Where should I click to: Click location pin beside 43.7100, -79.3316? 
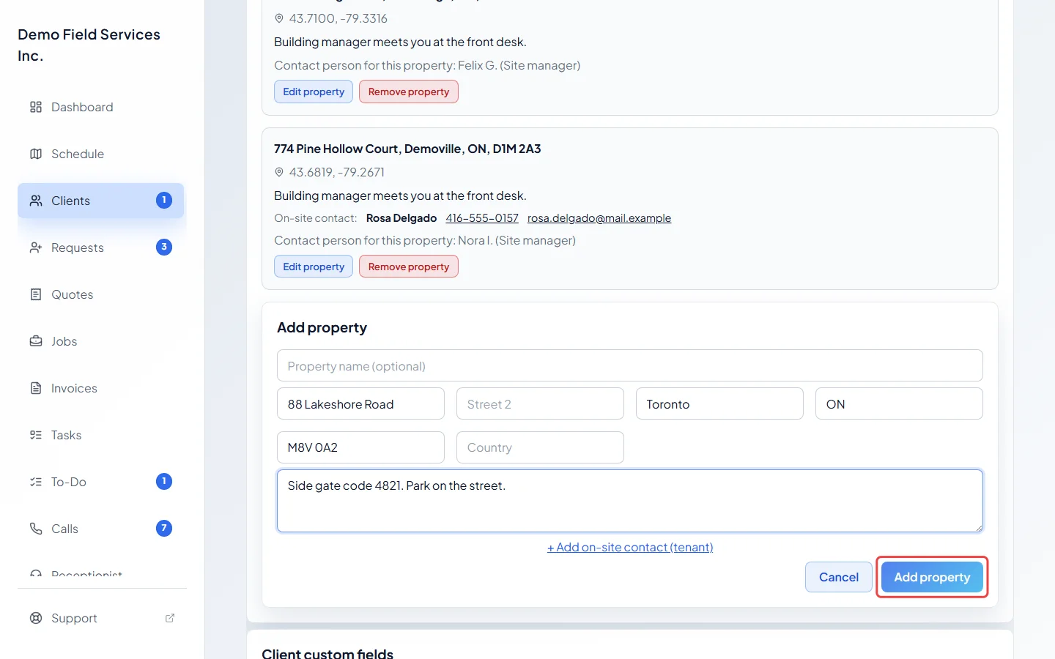(279, 18)
